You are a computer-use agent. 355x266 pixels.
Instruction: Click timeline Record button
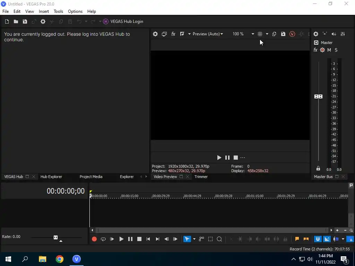(94, 239)
